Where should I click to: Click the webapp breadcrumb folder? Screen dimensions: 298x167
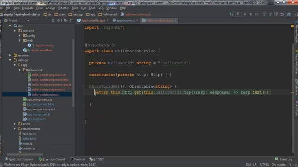pos(76,14)
